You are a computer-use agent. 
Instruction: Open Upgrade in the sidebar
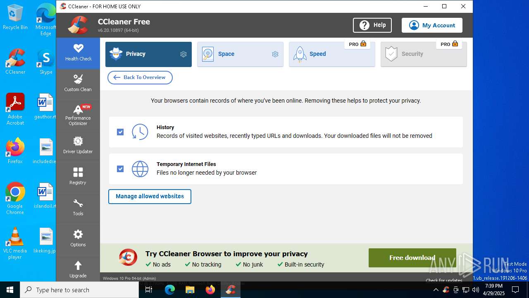(78, 269)
